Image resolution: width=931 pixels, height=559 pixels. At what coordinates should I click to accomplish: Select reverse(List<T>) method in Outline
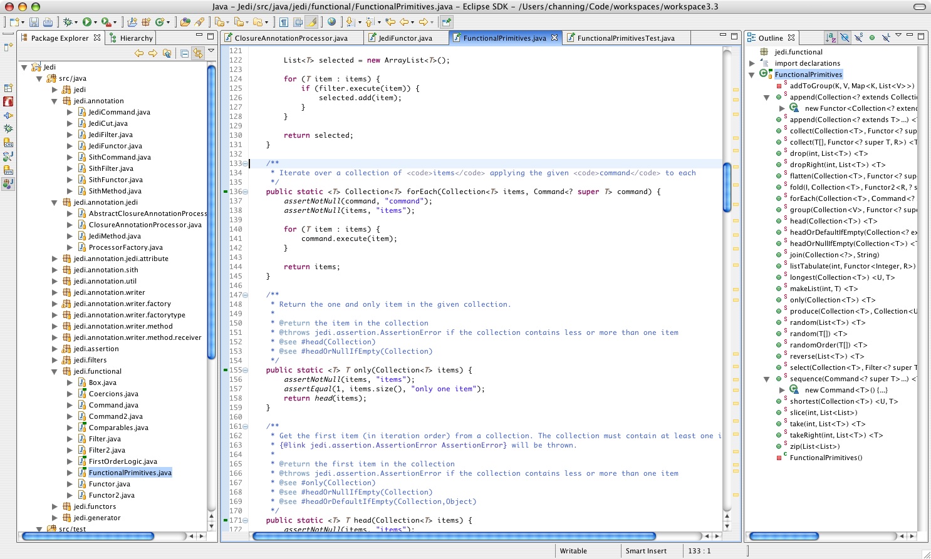[826, 356]
